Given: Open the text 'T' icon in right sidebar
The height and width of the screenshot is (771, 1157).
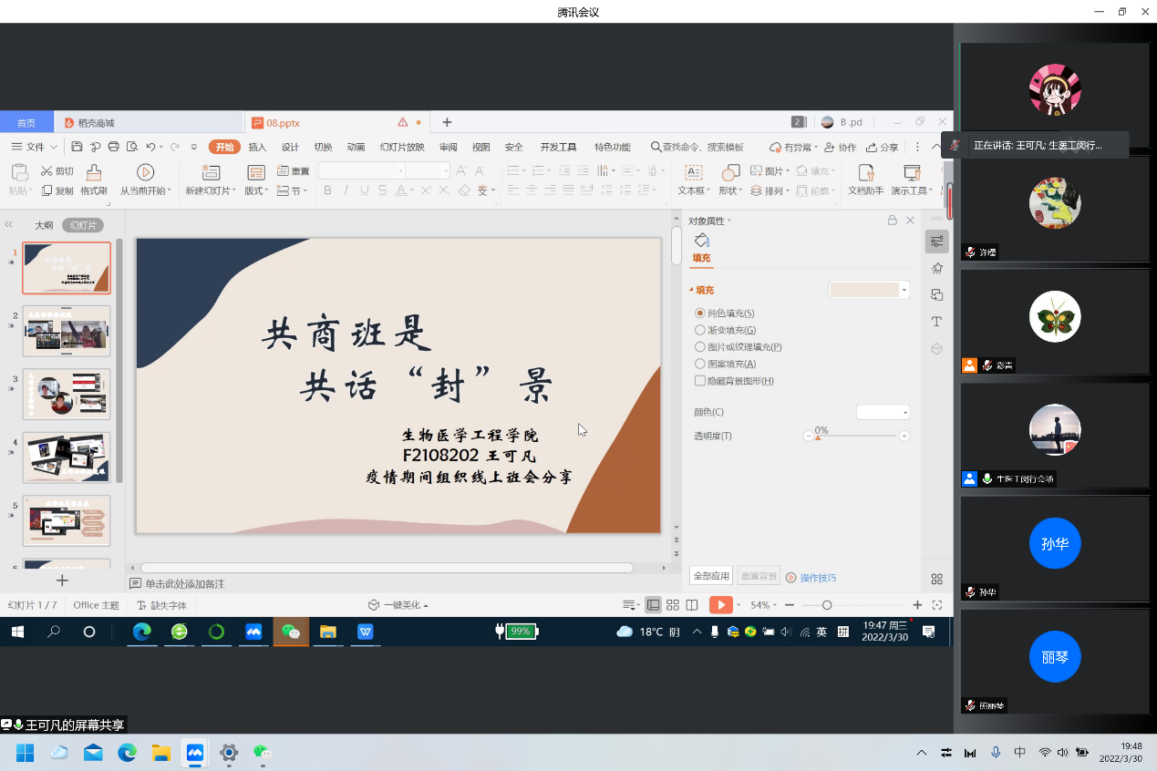Looking at the screenshot, I should [x=936, y=322].
